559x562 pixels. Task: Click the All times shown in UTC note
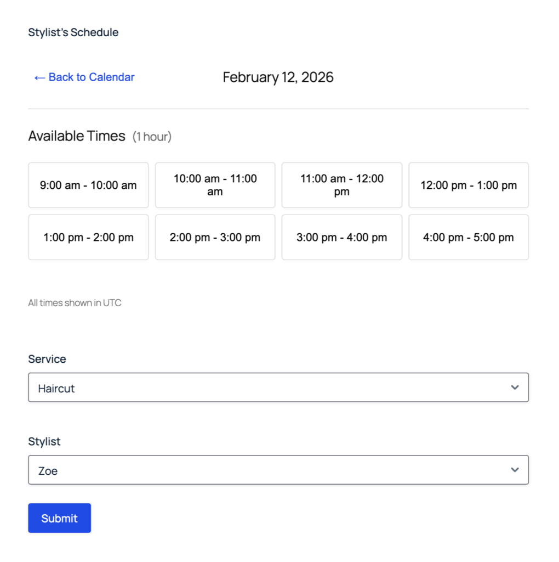click(x=75, y=302)
